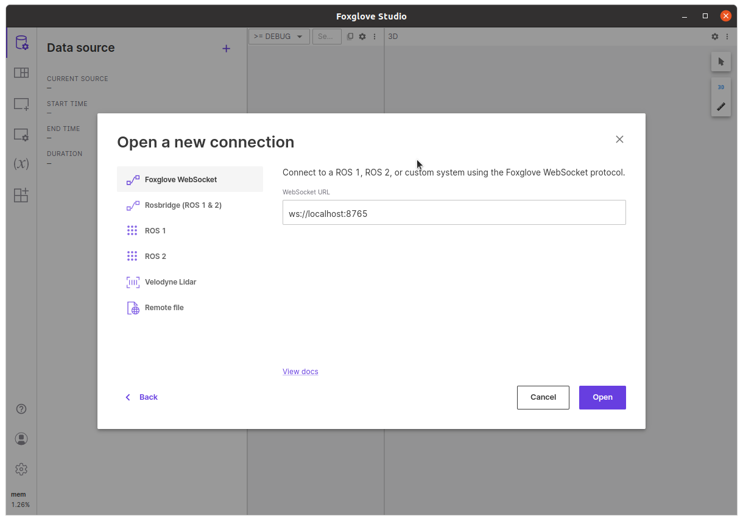
Task: Select the ROS 2 connection option
Action: click(190, 256)
